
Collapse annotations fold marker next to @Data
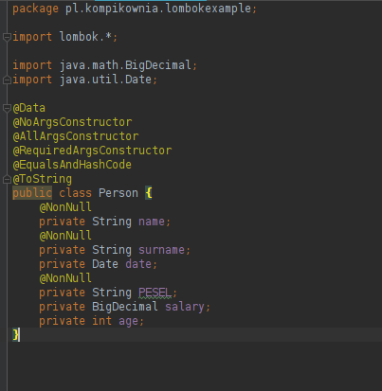click(x=7, y=109)
